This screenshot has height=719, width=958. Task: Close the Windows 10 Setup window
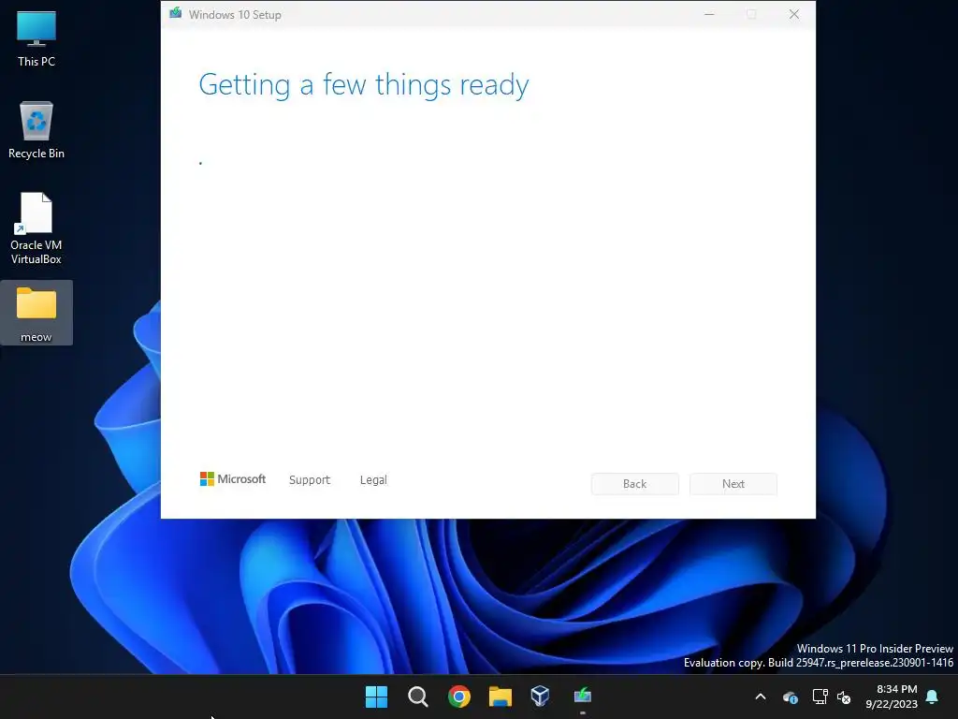pyautogui.click(x=793, y=14)
